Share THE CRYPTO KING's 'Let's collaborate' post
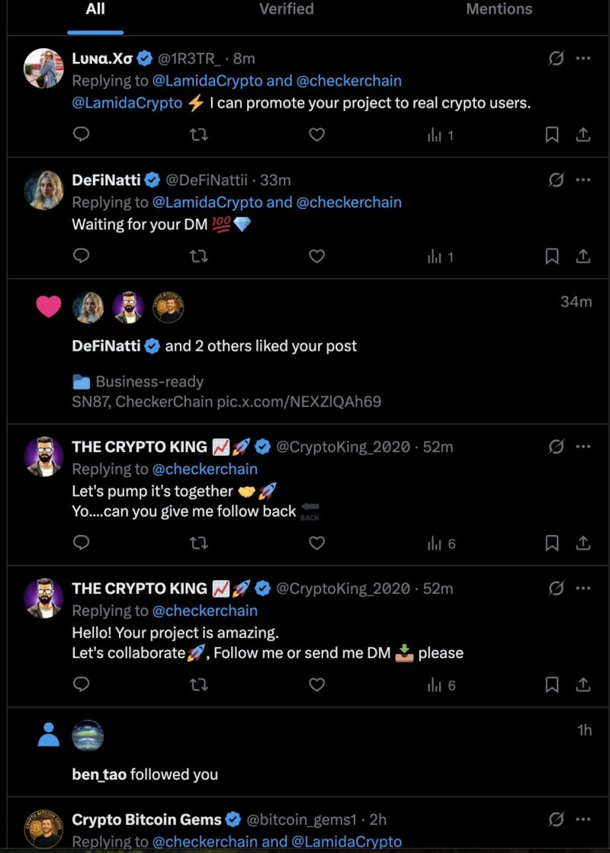 click(583, 685)
